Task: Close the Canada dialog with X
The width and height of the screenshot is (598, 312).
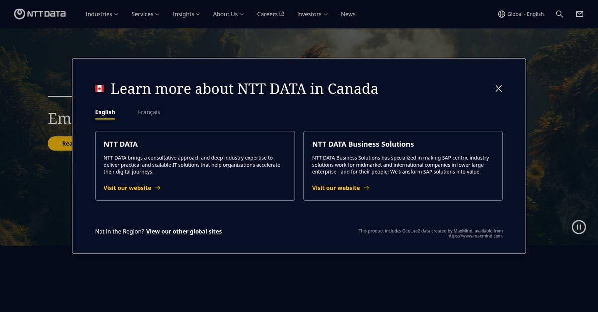Action: click(498, 88)
